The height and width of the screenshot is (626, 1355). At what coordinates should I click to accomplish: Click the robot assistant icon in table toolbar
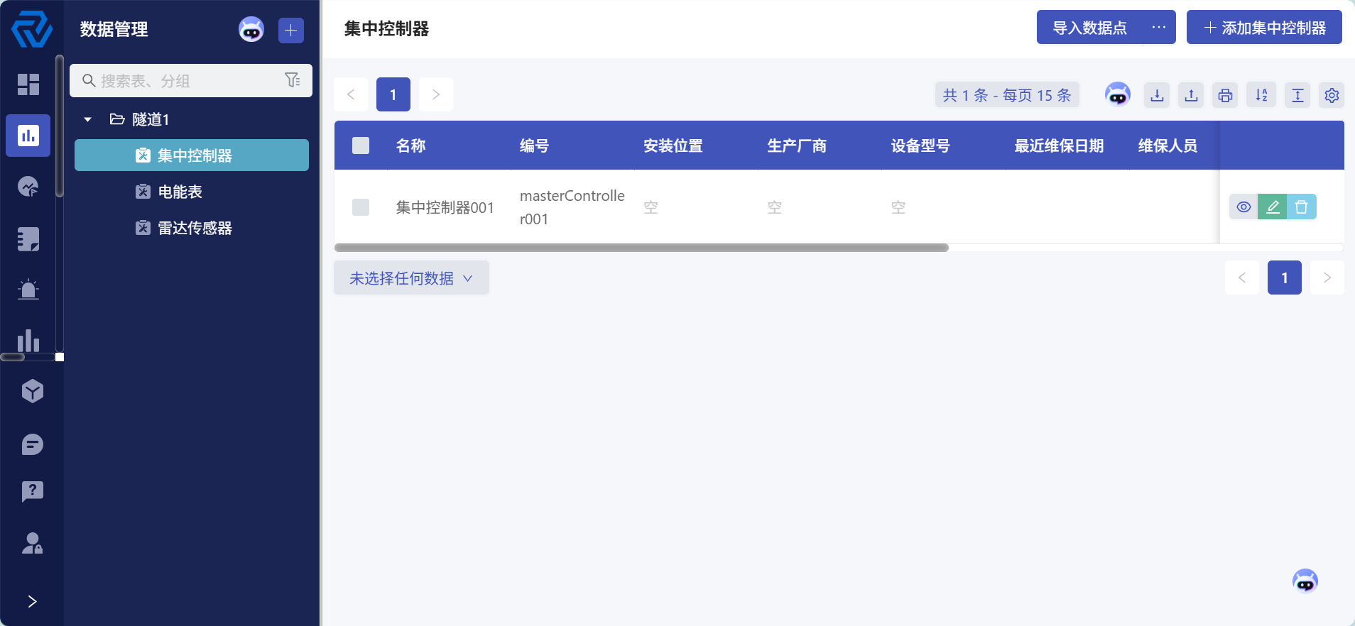click(x=1118, y=94)
